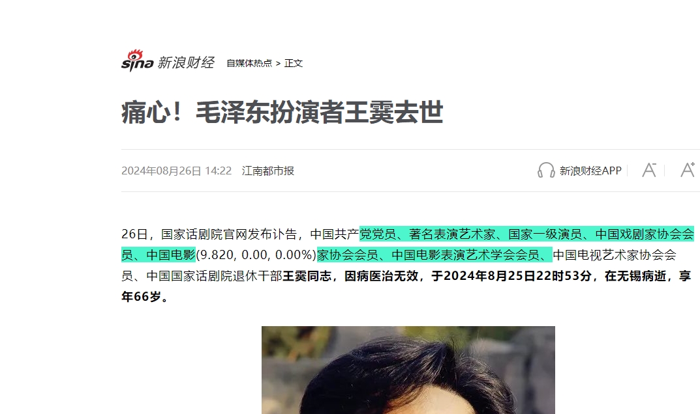Screen dimensions: 700x414
Task: Open the 新浪财经 home logo text
Action: point(186,62)
